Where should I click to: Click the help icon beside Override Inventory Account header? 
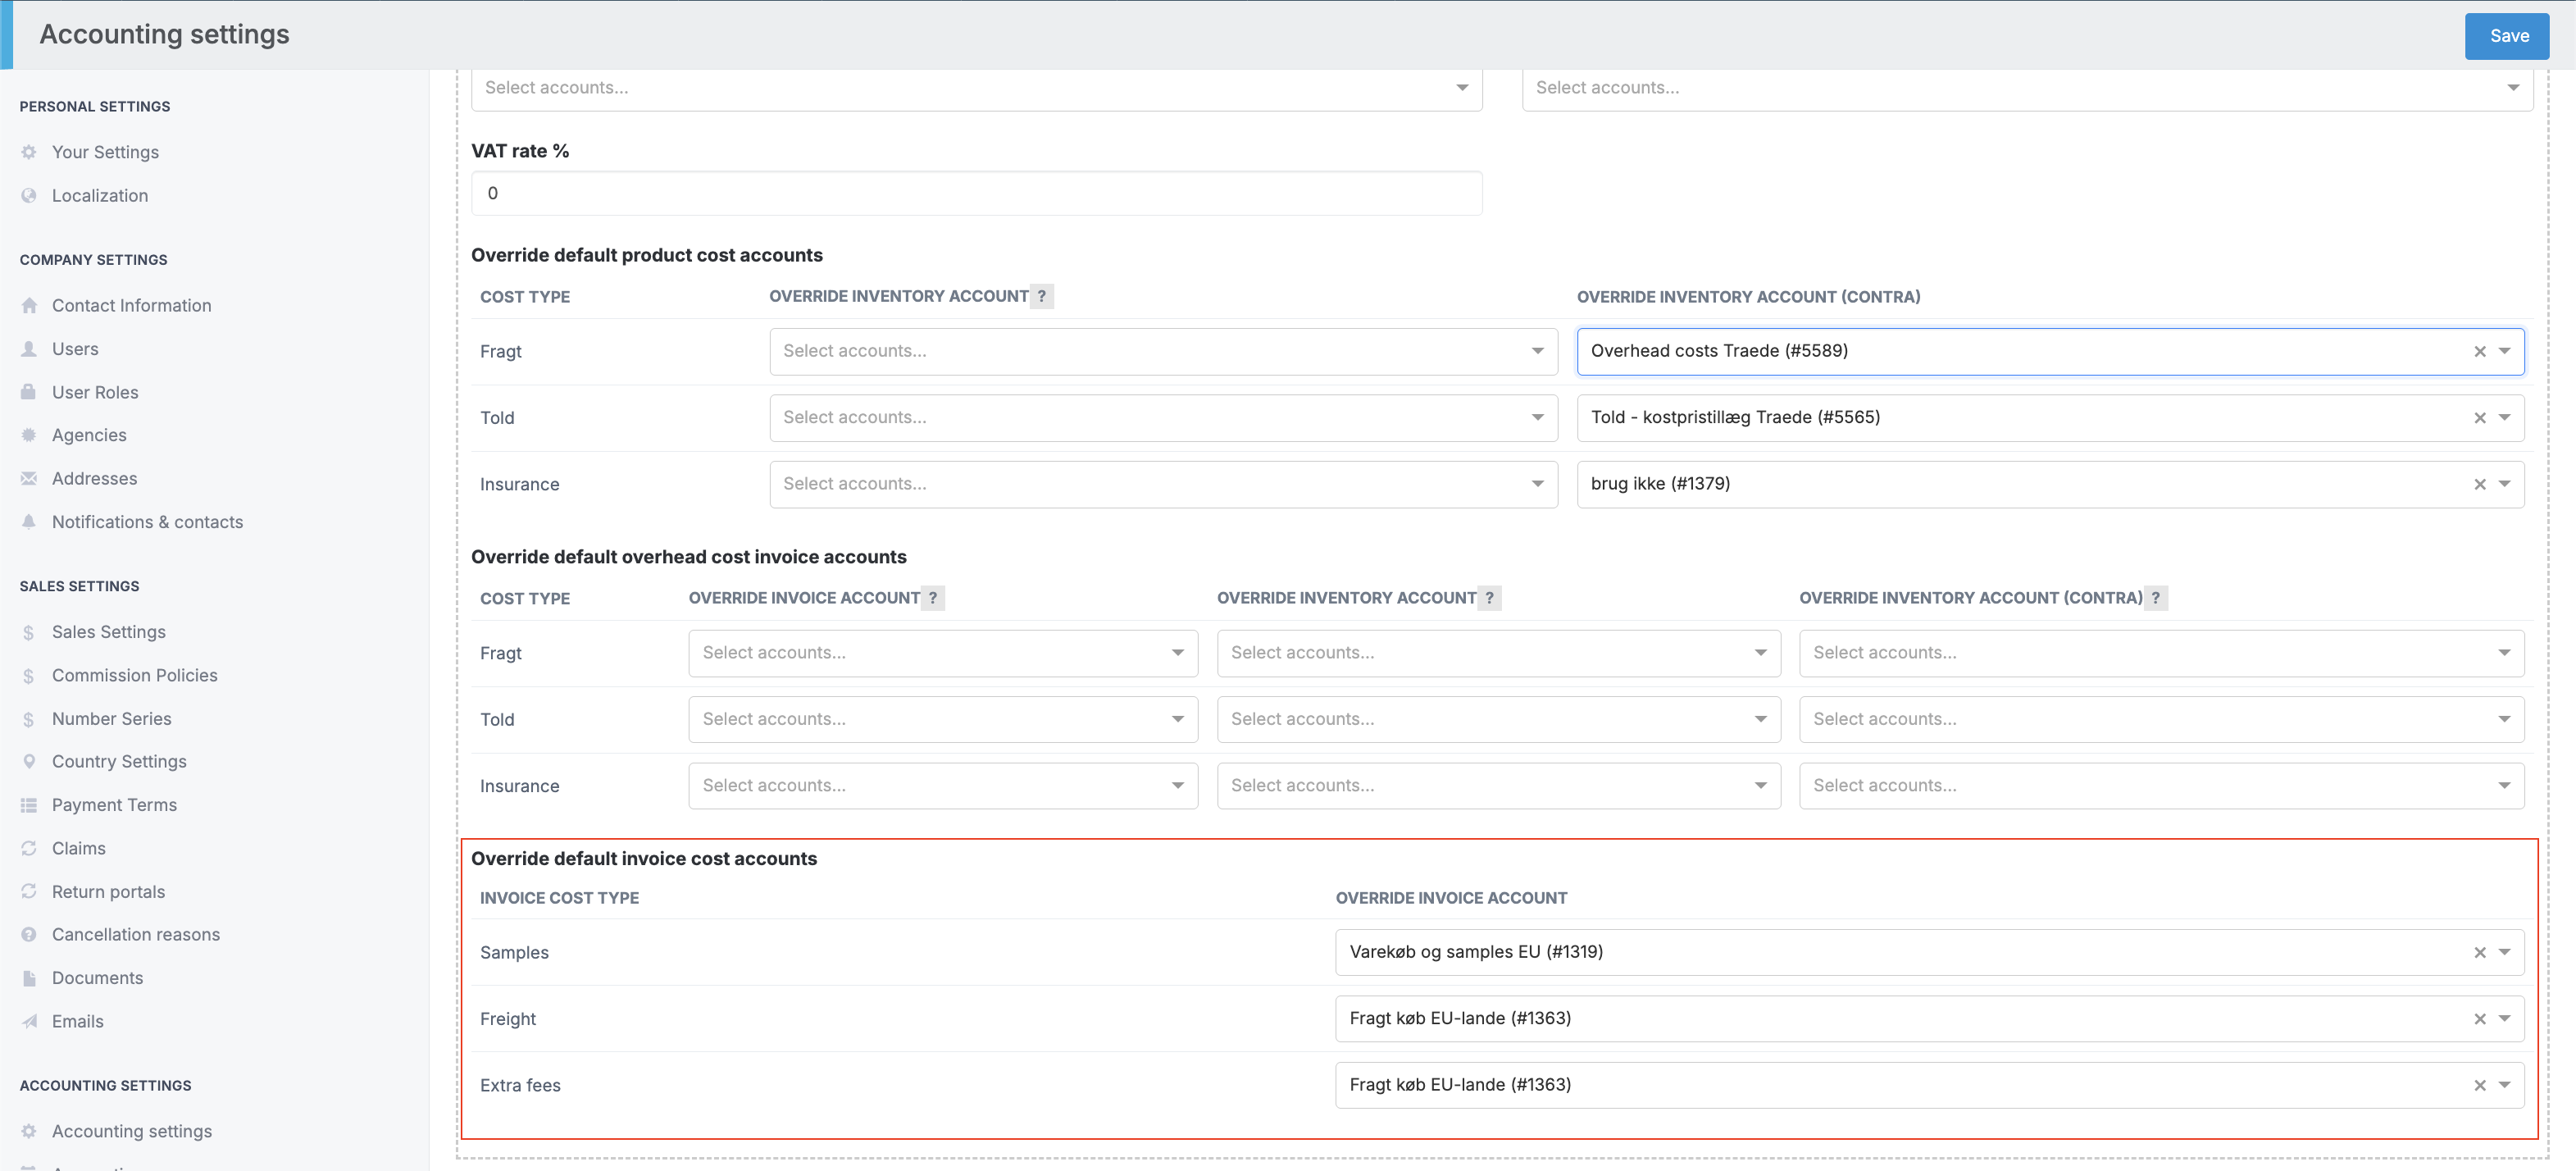coord(1041,296)
